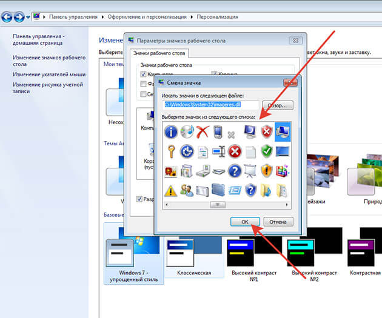Click the navigation Forward arrow button
382x318 pixels.
19,17
